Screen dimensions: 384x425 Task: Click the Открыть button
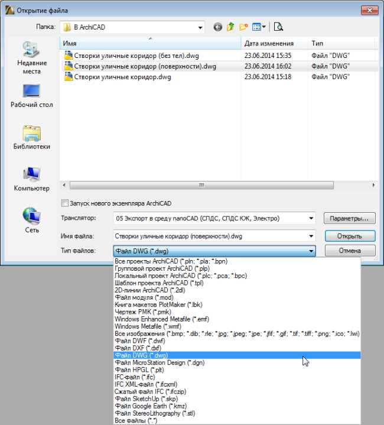(350, 236)
